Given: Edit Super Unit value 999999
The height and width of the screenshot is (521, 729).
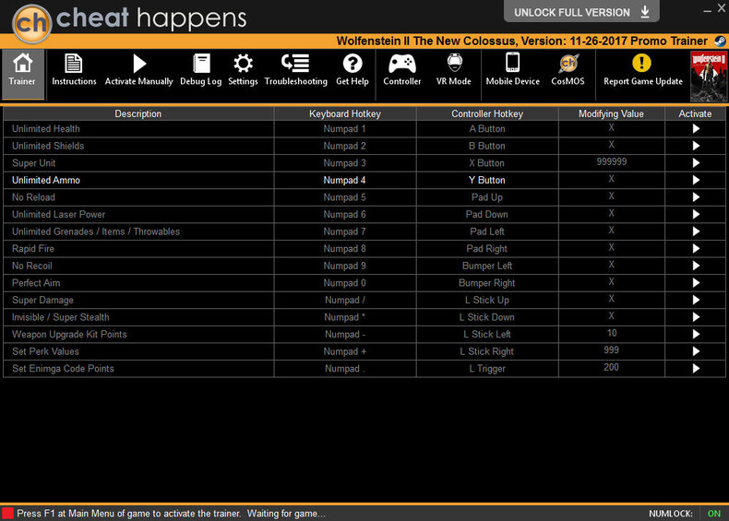Looking at the screenshot, I should [612, 161].
